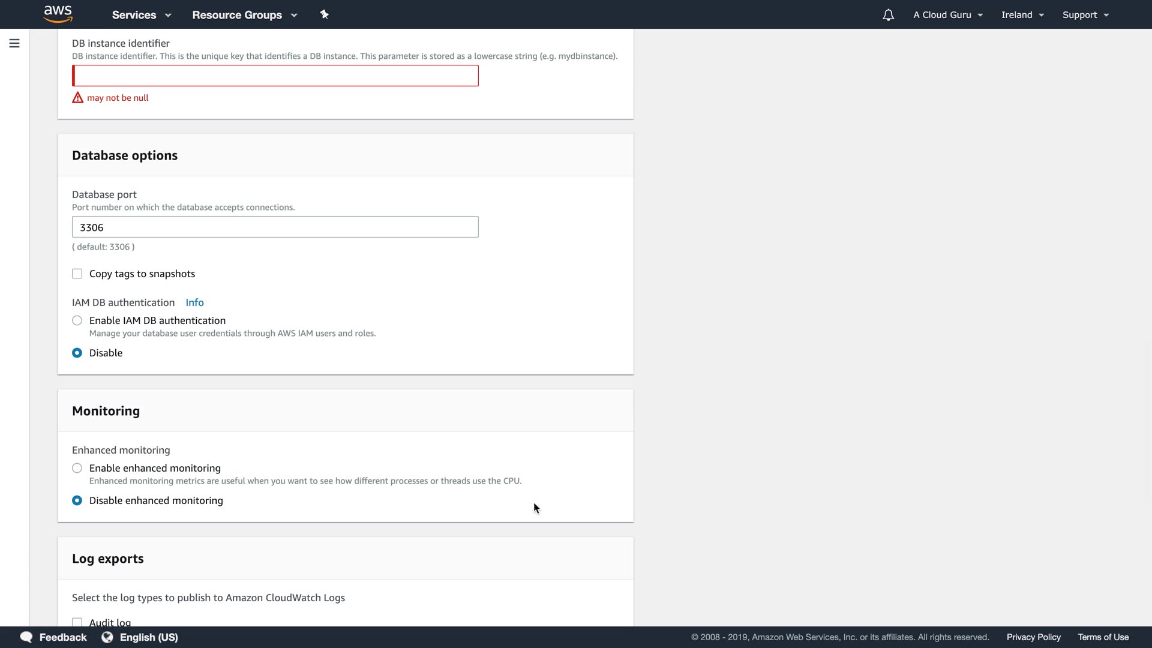Open the notifications bell
The height and width of the screenshot is (648, 1152).
pos(888,15)
